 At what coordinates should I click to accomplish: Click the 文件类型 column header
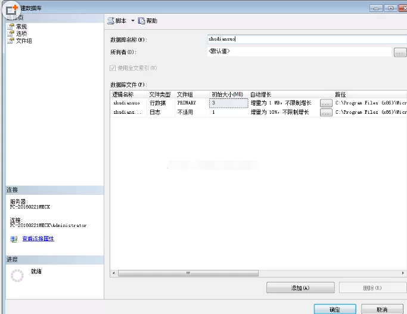point(160,95)
